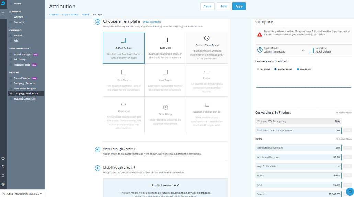Click the red warning triangle icon
Viewport: 354px width, 197px height.
coord(259,34)
